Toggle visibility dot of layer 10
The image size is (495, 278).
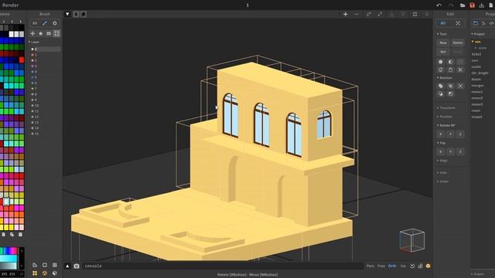(32, 106)
